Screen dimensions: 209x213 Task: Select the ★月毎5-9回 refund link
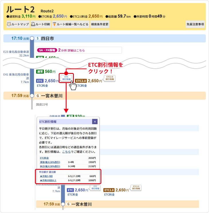(x=46, y=176)
